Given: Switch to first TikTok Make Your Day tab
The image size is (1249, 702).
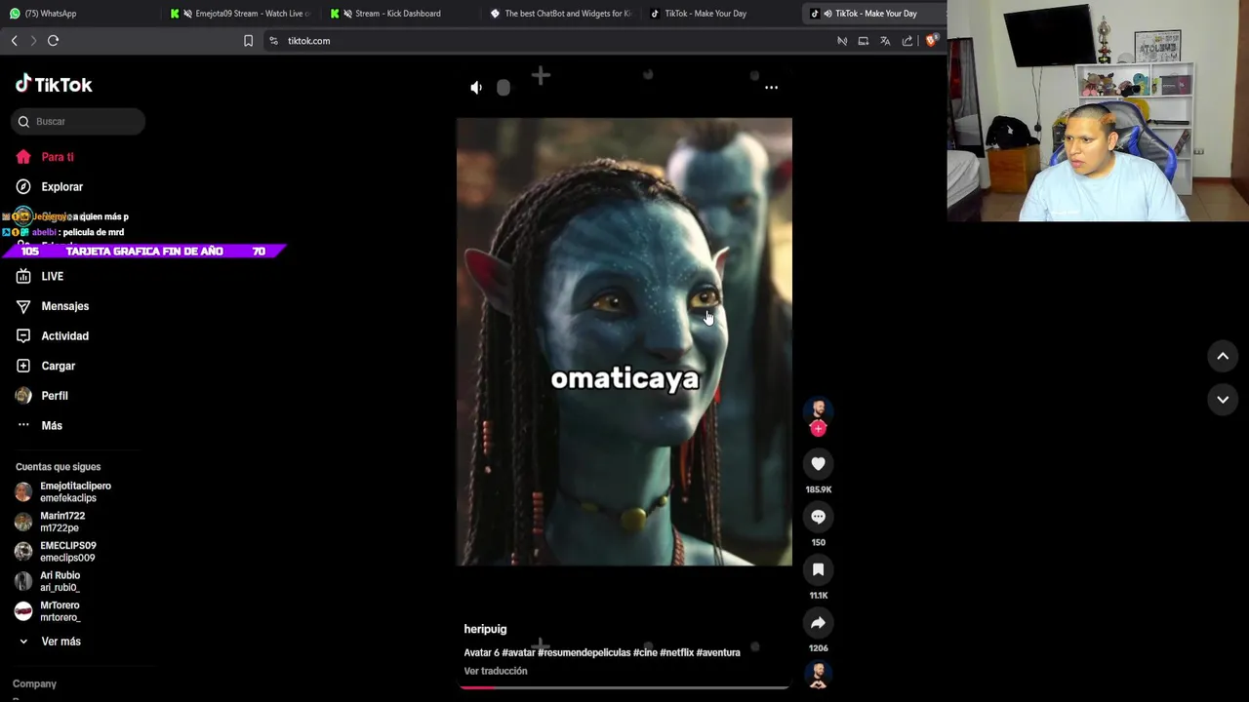Looking at the screenshot, I should click(699, 14).
